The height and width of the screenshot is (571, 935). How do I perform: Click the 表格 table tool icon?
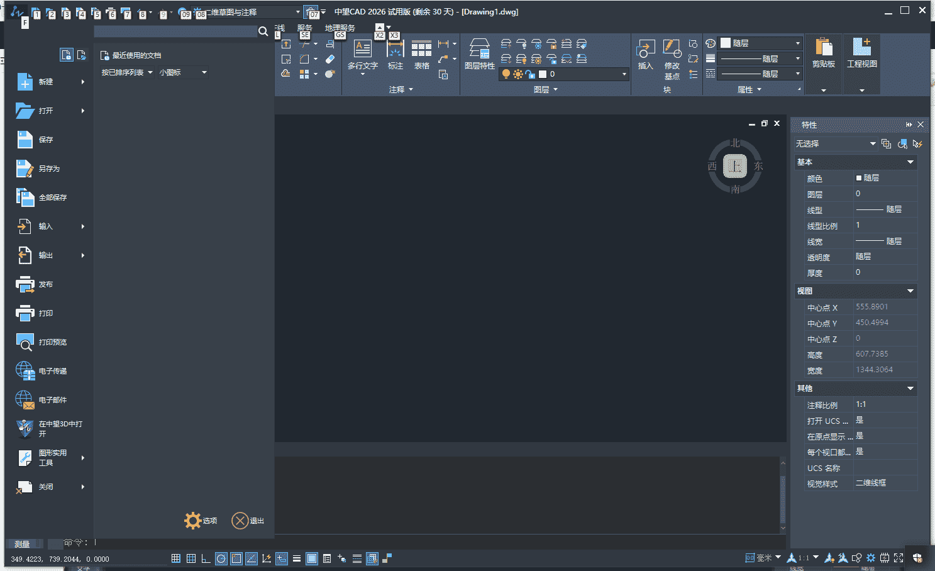[x=421, y=49]
